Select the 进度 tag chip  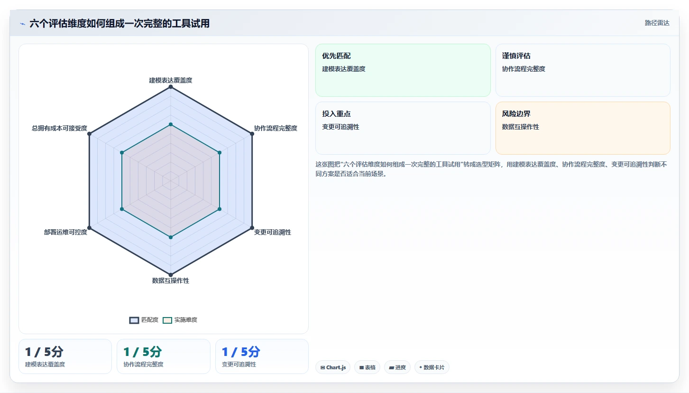(397, 367)
